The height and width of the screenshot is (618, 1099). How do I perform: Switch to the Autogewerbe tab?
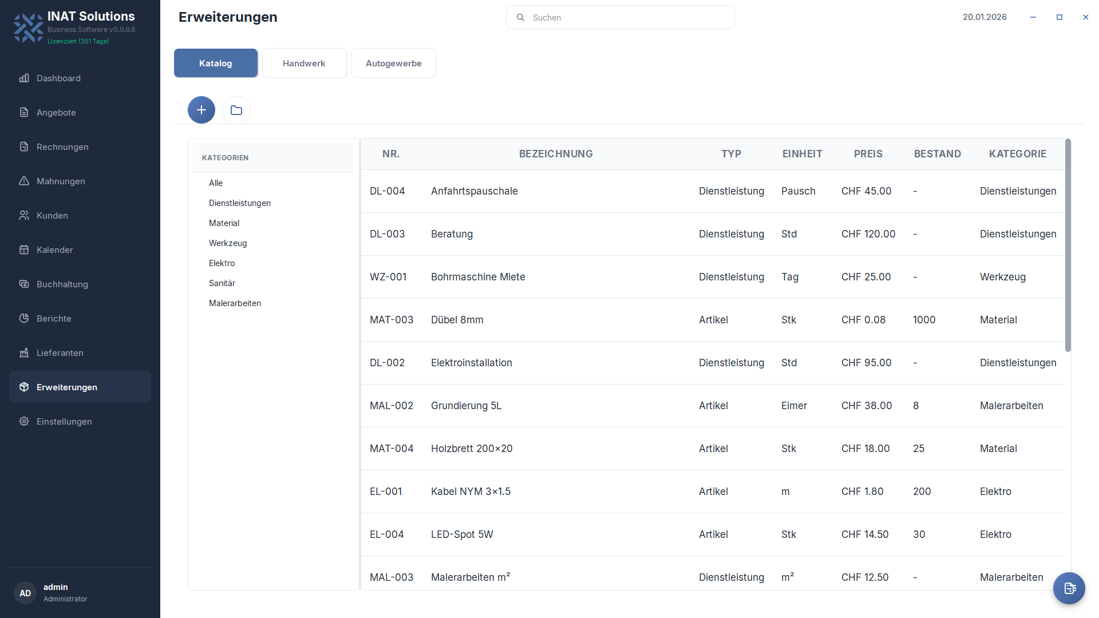pos(393,63)
